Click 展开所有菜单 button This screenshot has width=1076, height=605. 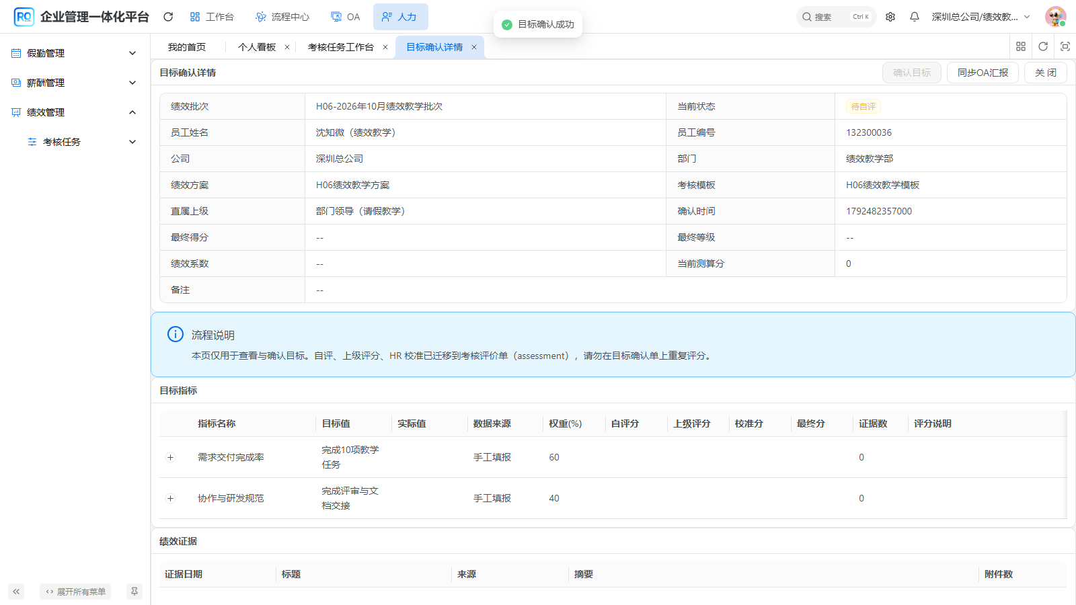tap(75, 592)
